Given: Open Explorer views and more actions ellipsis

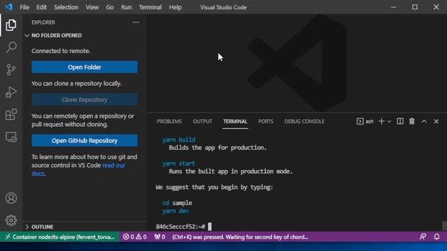Looking at the screenshot, I should [136, 22].
